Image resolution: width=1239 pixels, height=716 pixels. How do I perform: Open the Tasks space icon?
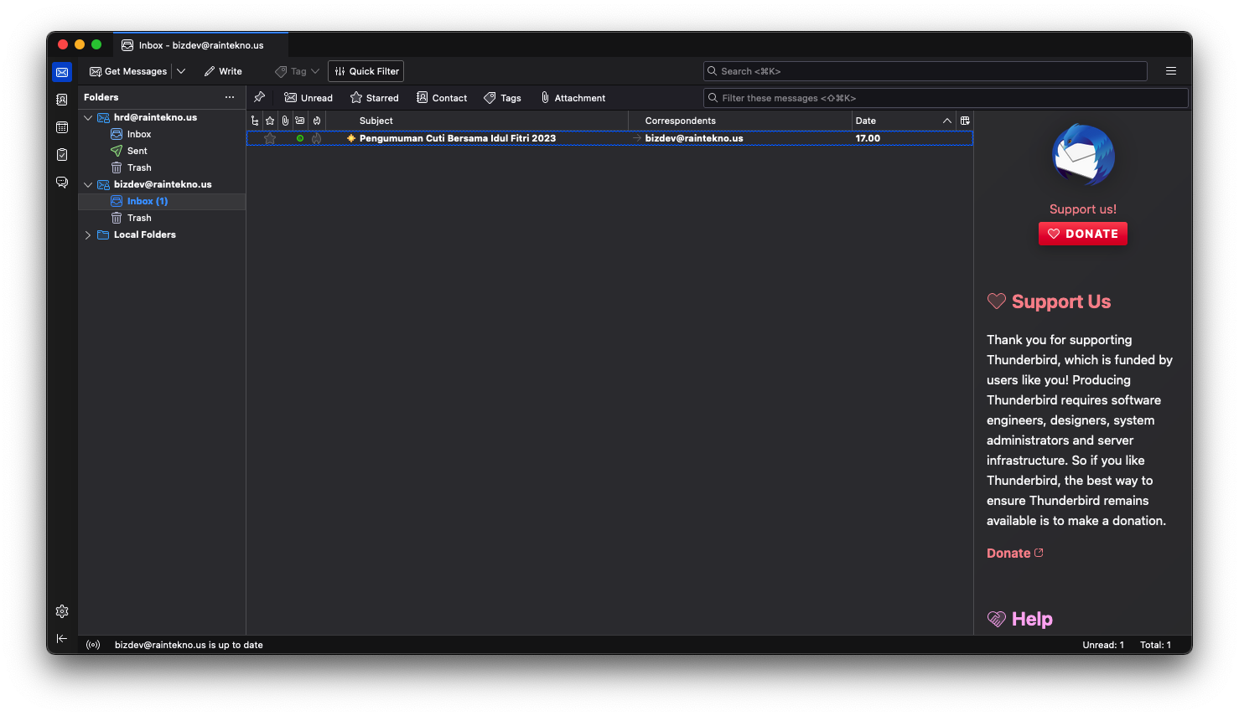tap(62, 155)
